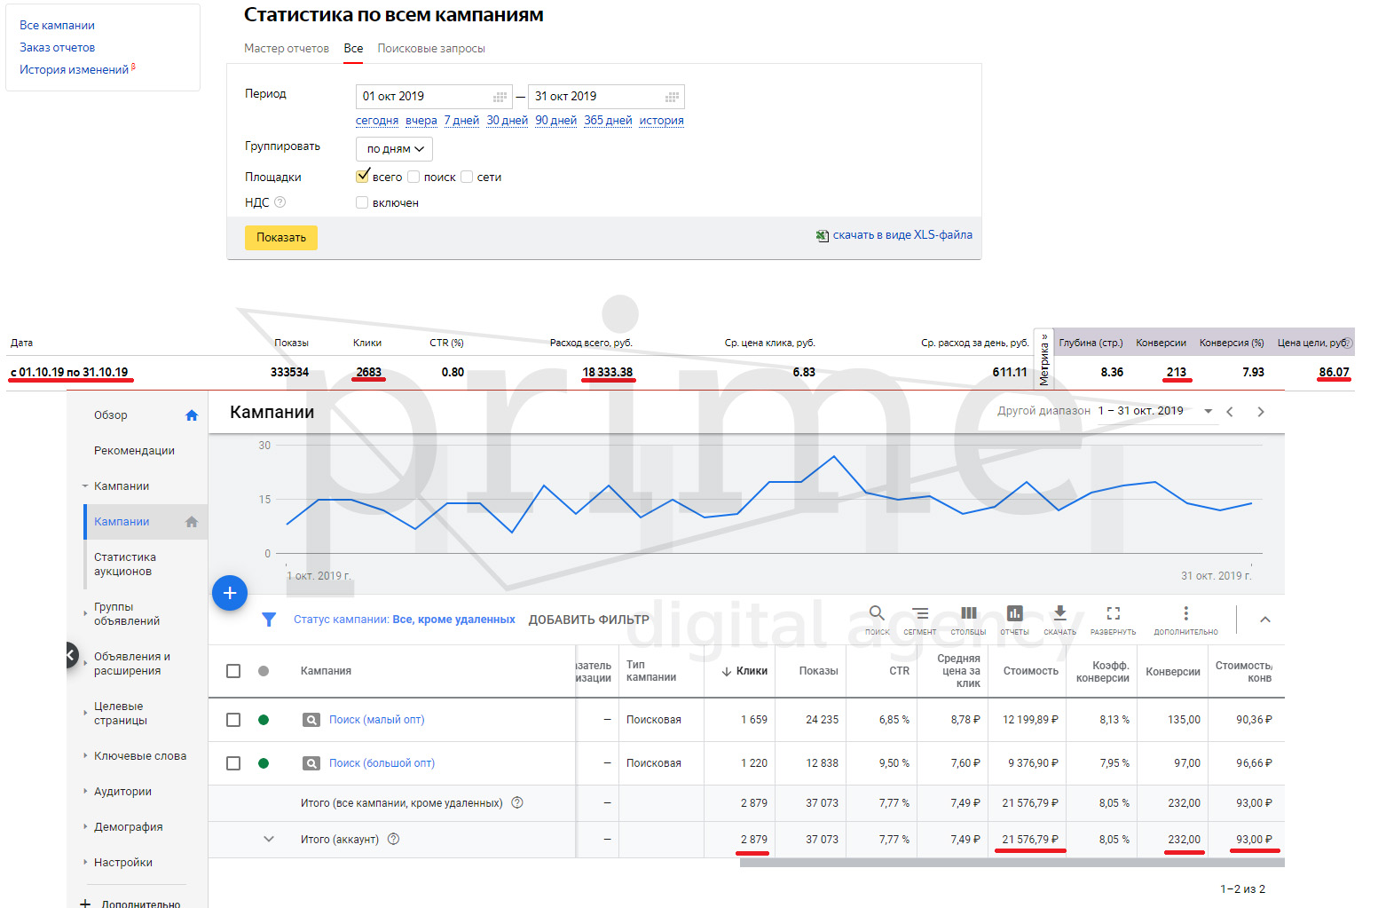Expand Объявления и расширения in sidebar
This screenshot has width=1378, height=908.
(85, 662)
